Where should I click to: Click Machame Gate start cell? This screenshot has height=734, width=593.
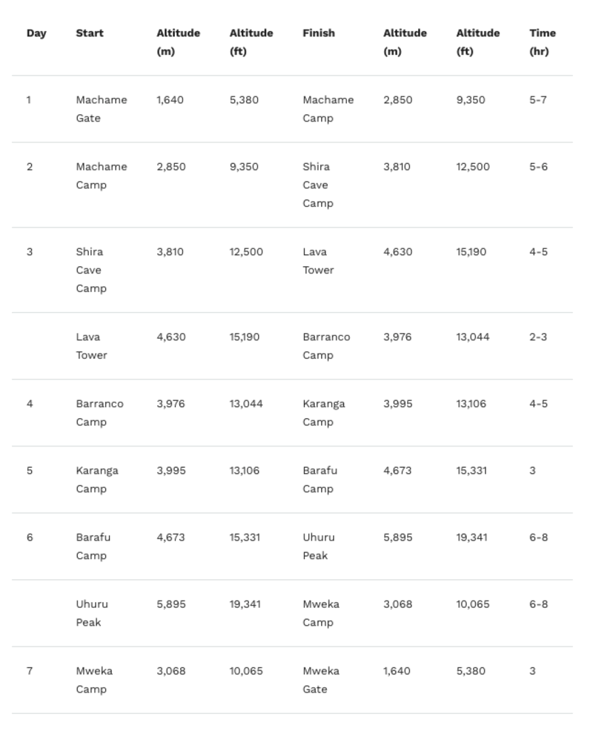(x=102, y=109)
